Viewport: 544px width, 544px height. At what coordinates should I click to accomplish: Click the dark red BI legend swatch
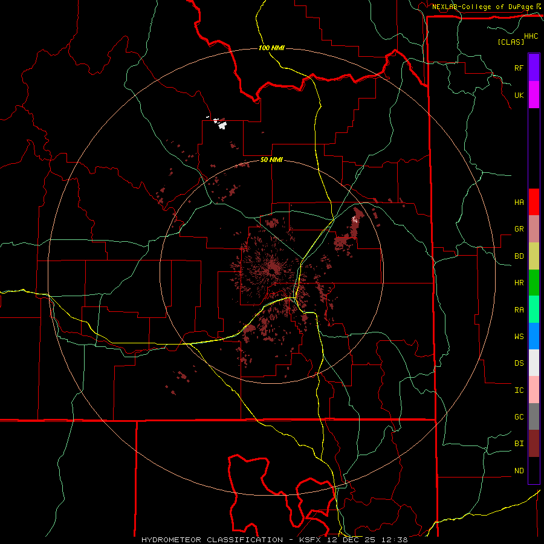(x=534, y=444)
